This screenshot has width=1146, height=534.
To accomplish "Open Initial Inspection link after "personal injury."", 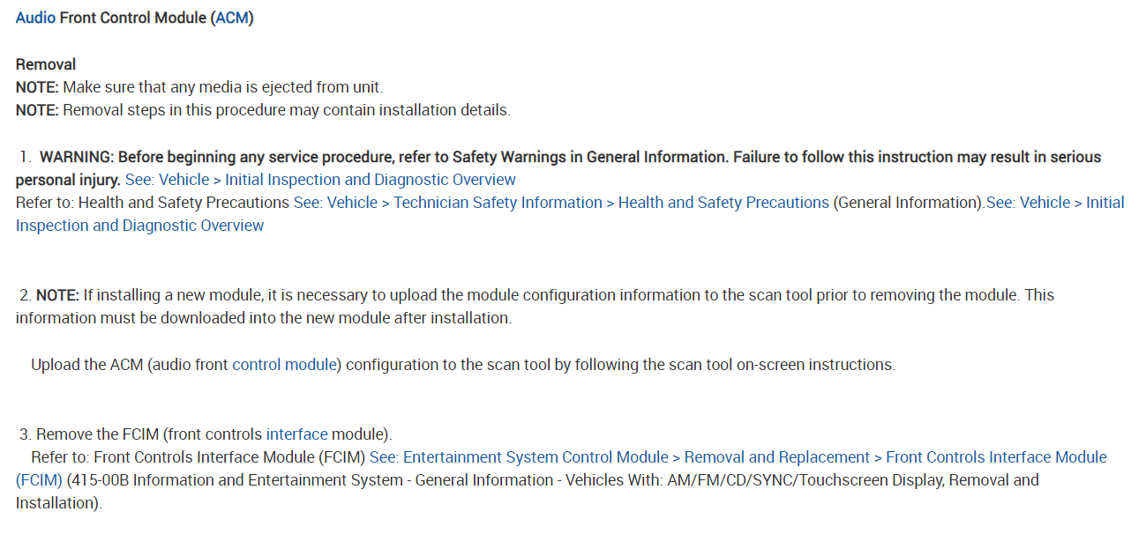I will tap(320, 180).
